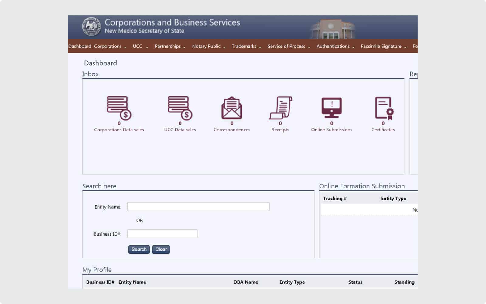Expand the Notary Public menu
The image size is (486, 304).
pyautogui.click(x=209, y=46)
